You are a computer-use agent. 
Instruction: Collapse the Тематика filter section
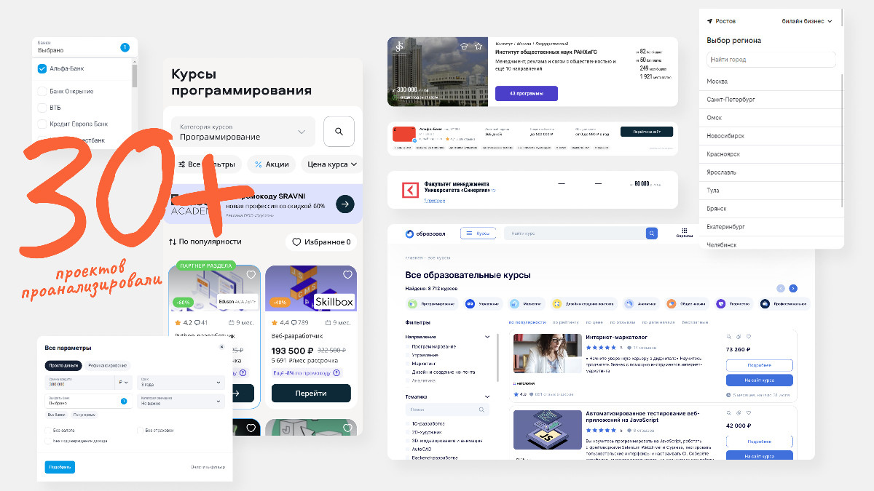click(x=487, y=397)
